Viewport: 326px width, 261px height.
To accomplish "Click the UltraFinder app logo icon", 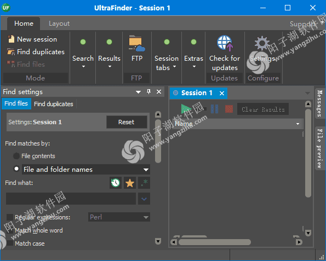I will click(x=5, y=8).
